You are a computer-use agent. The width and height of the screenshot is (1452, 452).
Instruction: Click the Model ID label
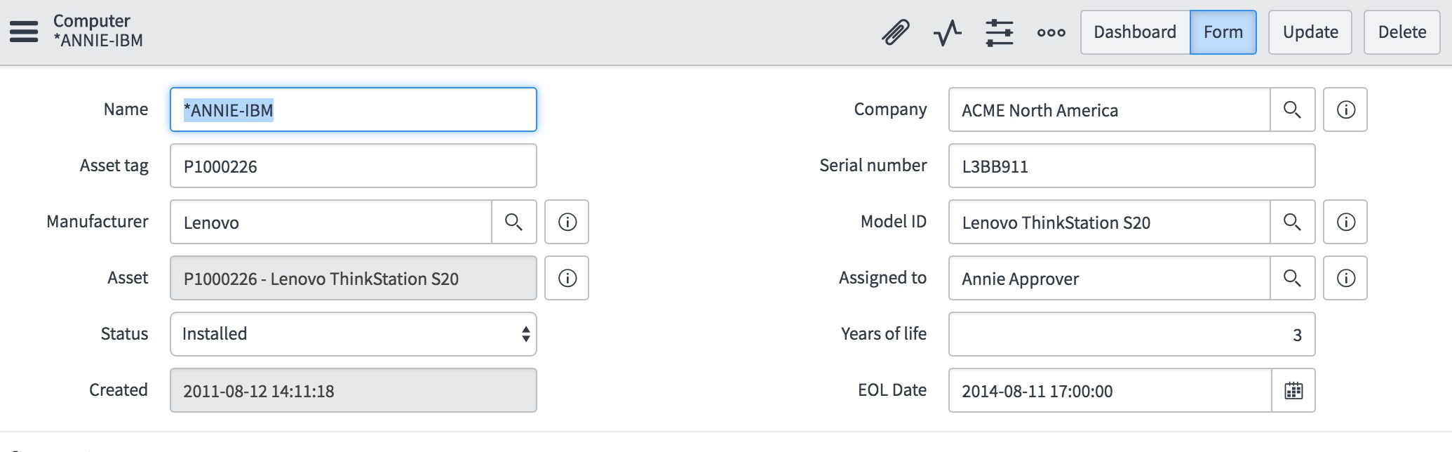click(894, 222)
